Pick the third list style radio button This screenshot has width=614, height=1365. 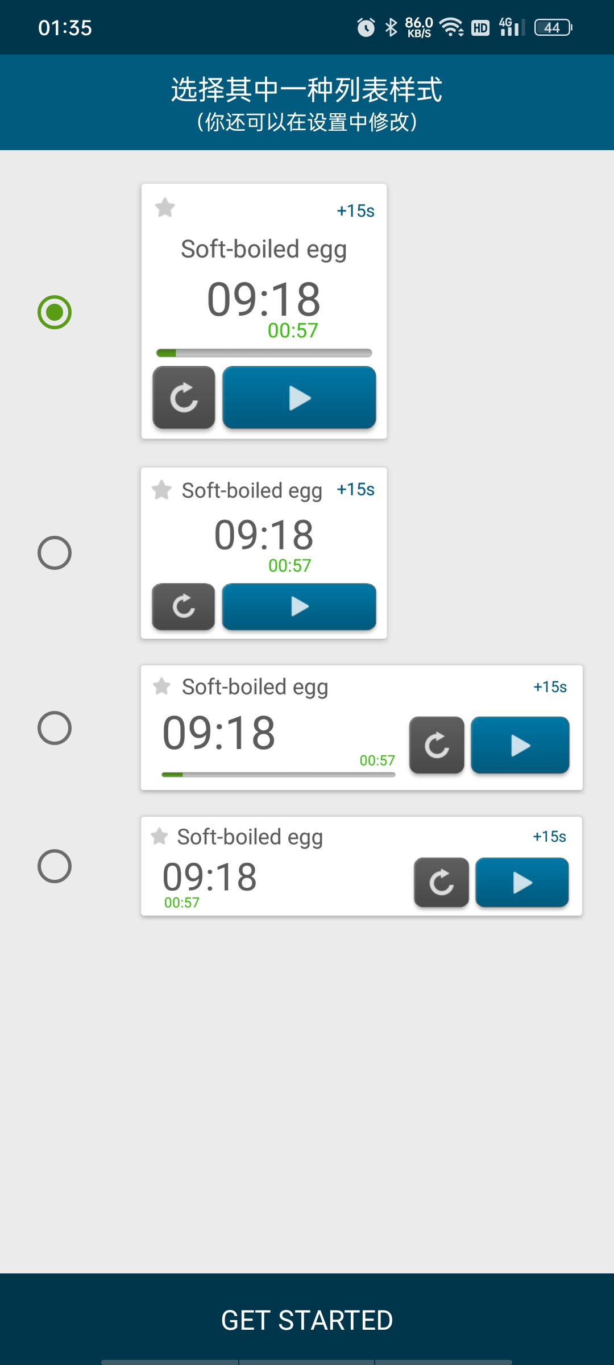coord(55,728)
